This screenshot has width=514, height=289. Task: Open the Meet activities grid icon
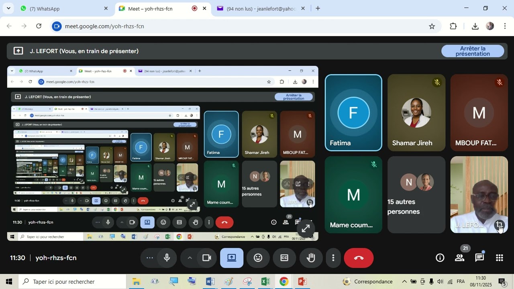coord(500,258)
